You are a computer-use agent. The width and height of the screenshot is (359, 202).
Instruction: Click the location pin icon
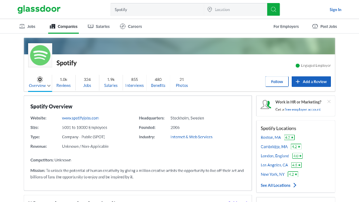point(209,10)
